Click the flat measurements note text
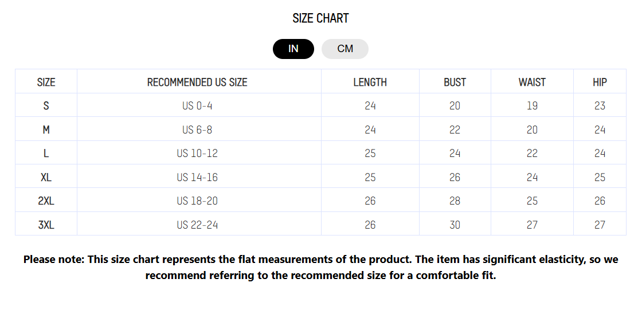This screenshot has height=318, width=638. 320,267
